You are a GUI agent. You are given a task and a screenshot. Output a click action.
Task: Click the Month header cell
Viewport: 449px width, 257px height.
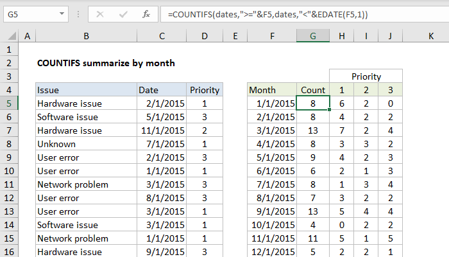272,90
